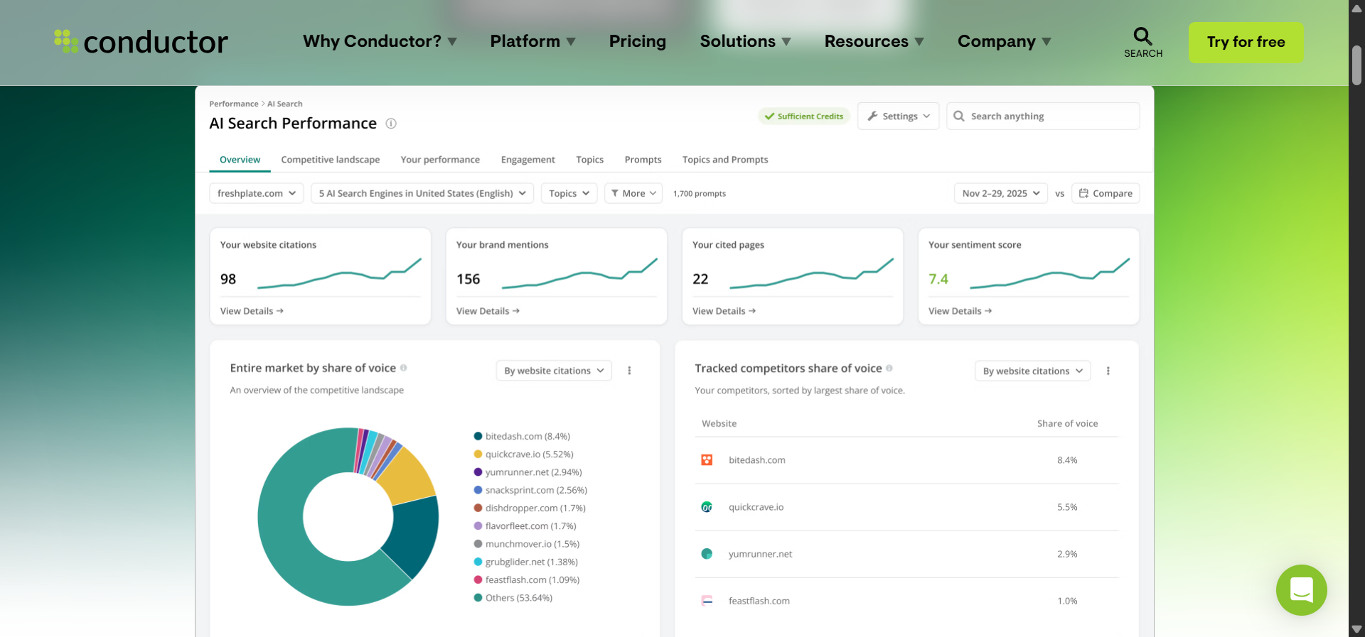This screenshot has width=1365, height=637.
Task: Expand Solutions navigation menu
Action: click(745, 41)
